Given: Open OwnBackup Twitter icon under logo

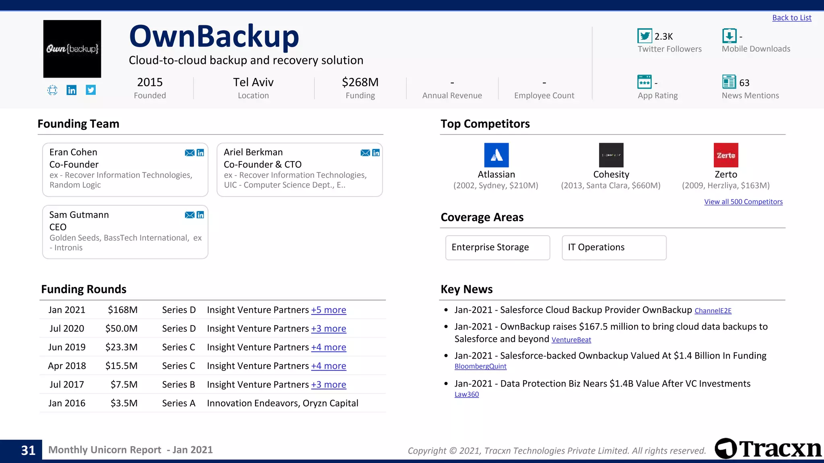Looking at the screenshot, I should tap(91, 90).
